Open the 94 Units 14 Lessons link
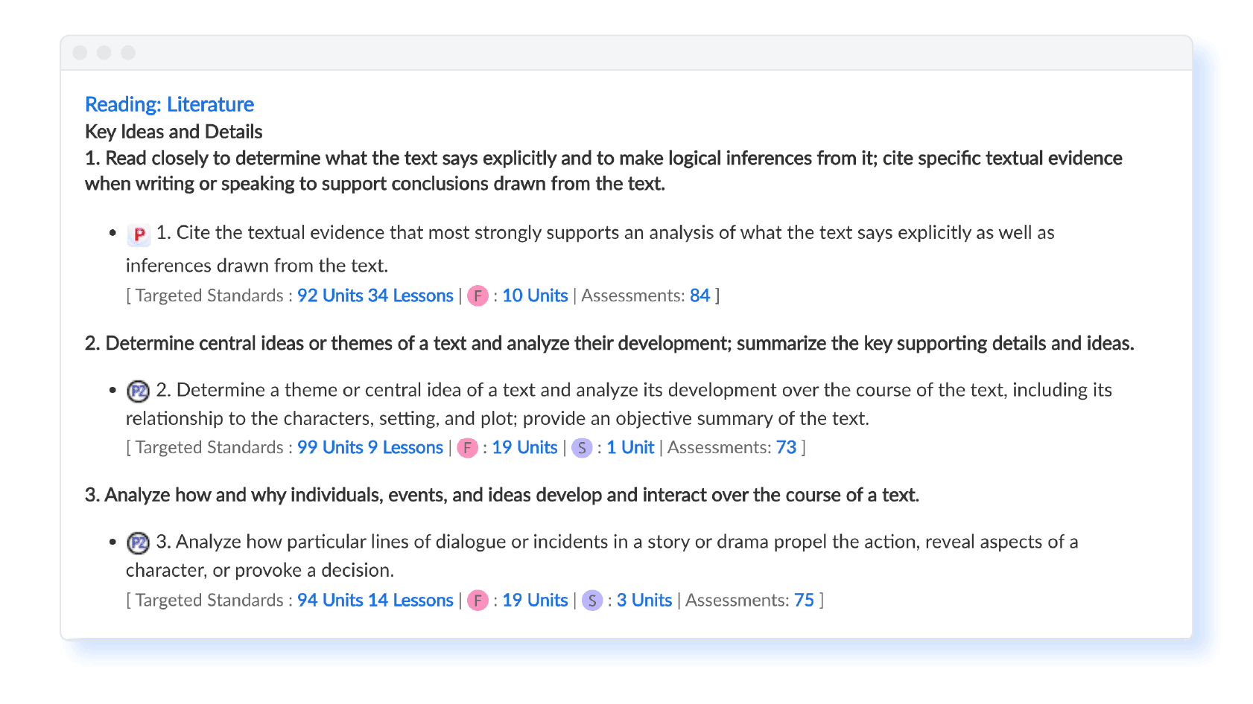The height and width of the screenshot is (704, 1253). 375,601
